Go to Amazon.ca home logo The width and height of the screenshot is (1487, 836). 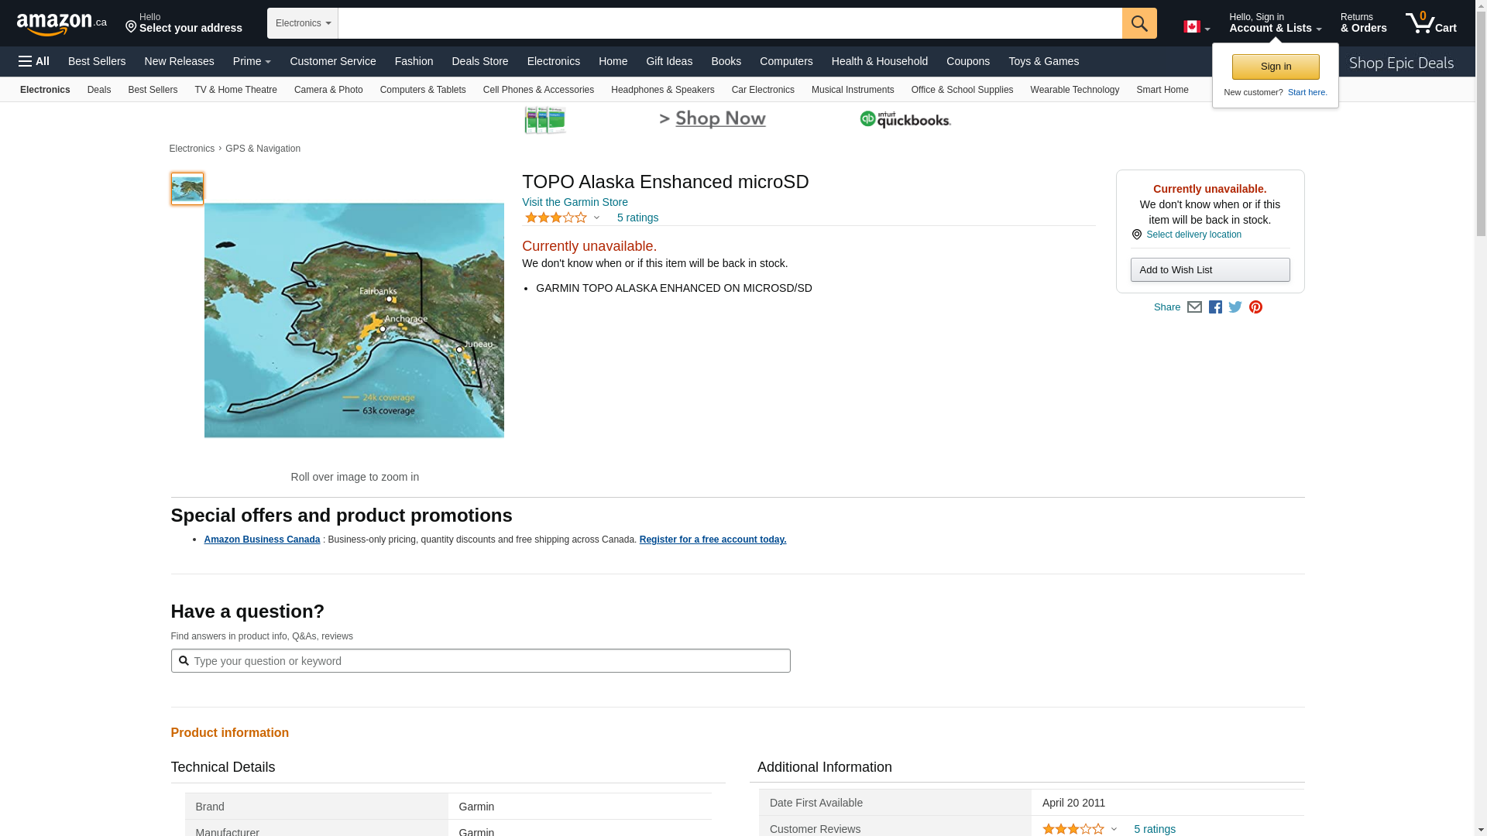61,24
